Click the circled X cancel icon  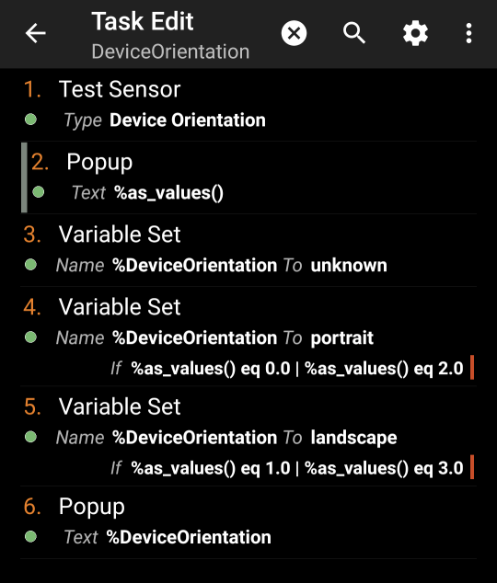tap(294, 33)
